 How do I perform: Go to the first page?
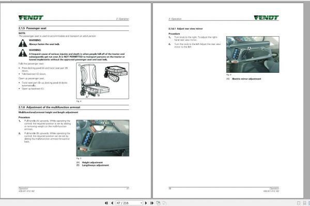coord(106,203)
